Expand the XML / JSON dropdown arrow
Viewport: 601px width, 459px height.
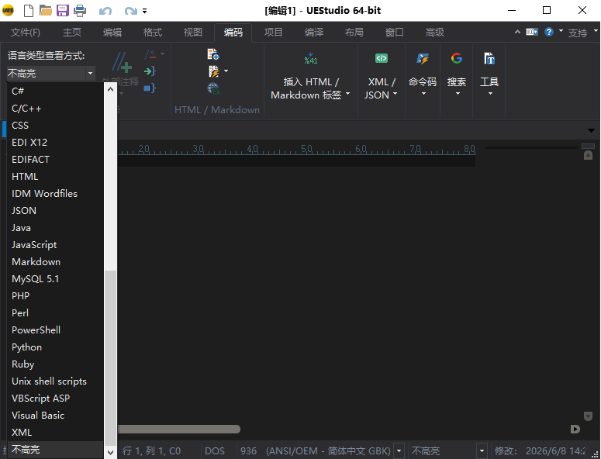pyautogui.click(x=395, y=93)
